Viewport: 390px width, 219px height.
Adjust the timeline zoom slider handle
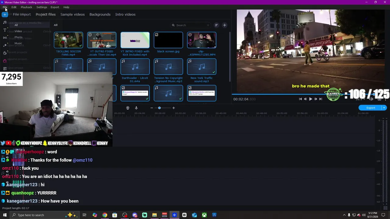(x=159, y=108)
